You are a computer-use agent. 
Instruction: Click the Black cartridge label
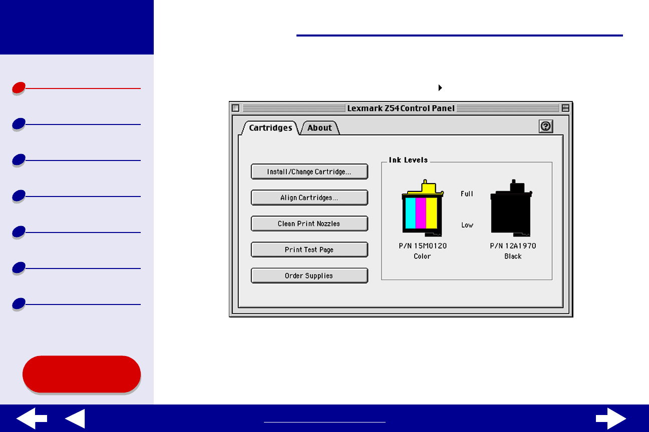513,256
